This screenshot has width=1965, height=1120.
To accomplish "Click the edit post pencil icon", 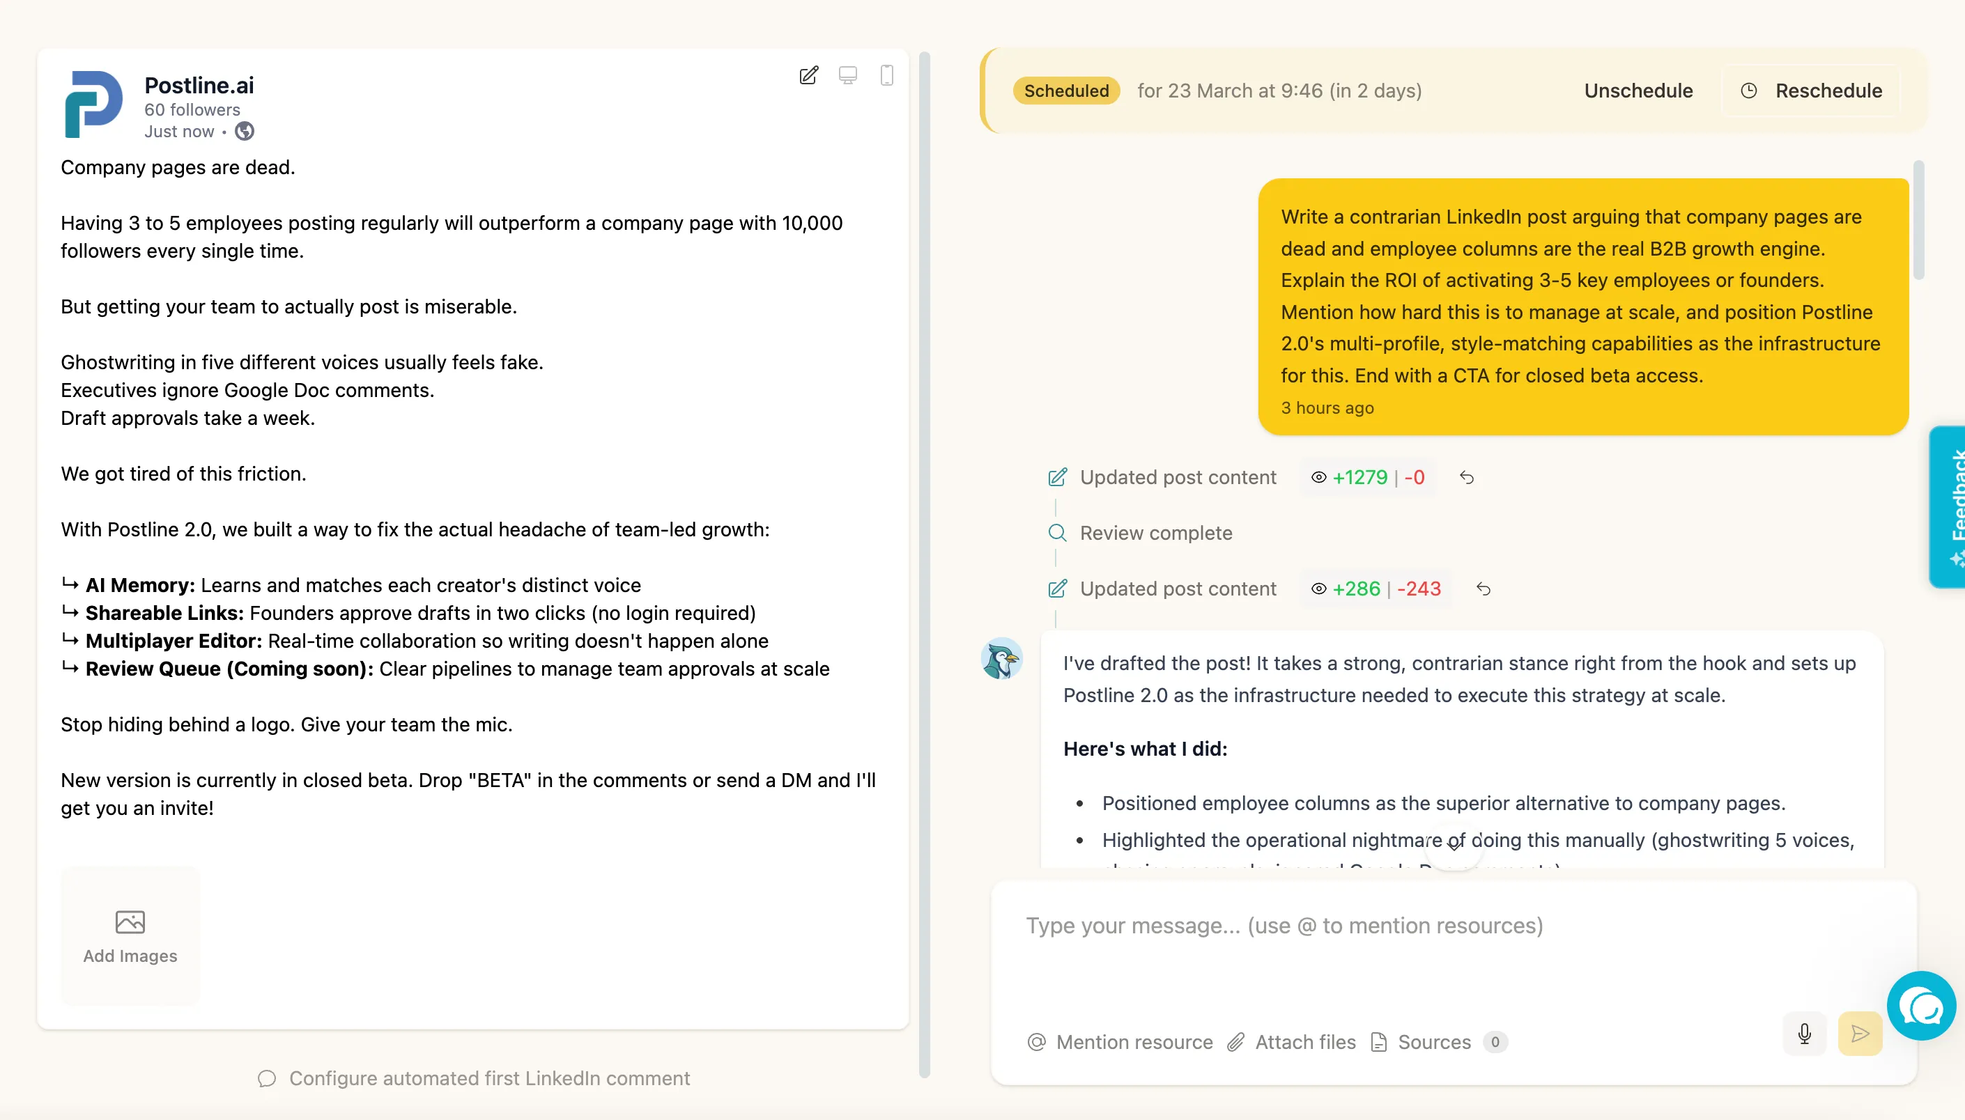I will 808,75.
